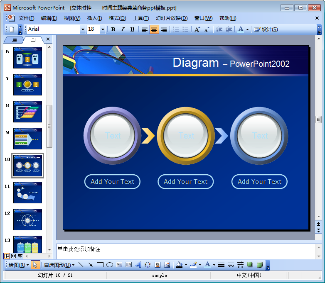The height and width of the screenshot is (283, 325).
Task: Switch to the outline tab in side pane
Action: pyautogui.click(x=15, y=39)
